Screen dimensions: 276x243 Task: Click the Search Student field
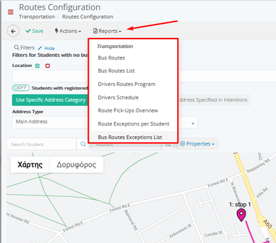click(x=42, y=144)
